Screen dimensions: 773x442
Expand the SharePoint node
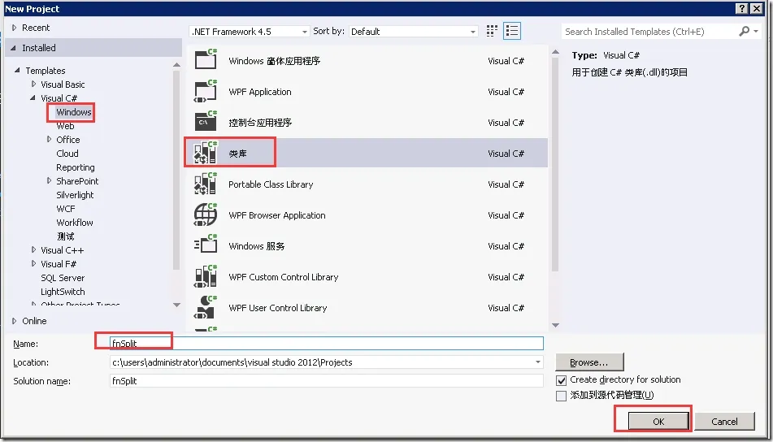click(49, 180)
